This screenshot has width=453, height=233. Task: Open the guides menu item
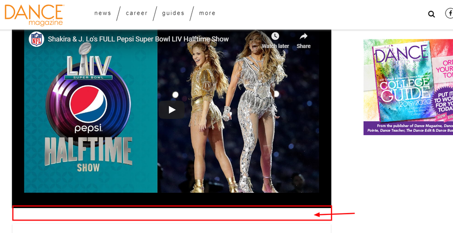coord(173,13)
